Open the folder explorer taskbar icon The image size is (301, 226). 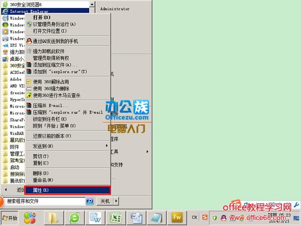(53, 218)
